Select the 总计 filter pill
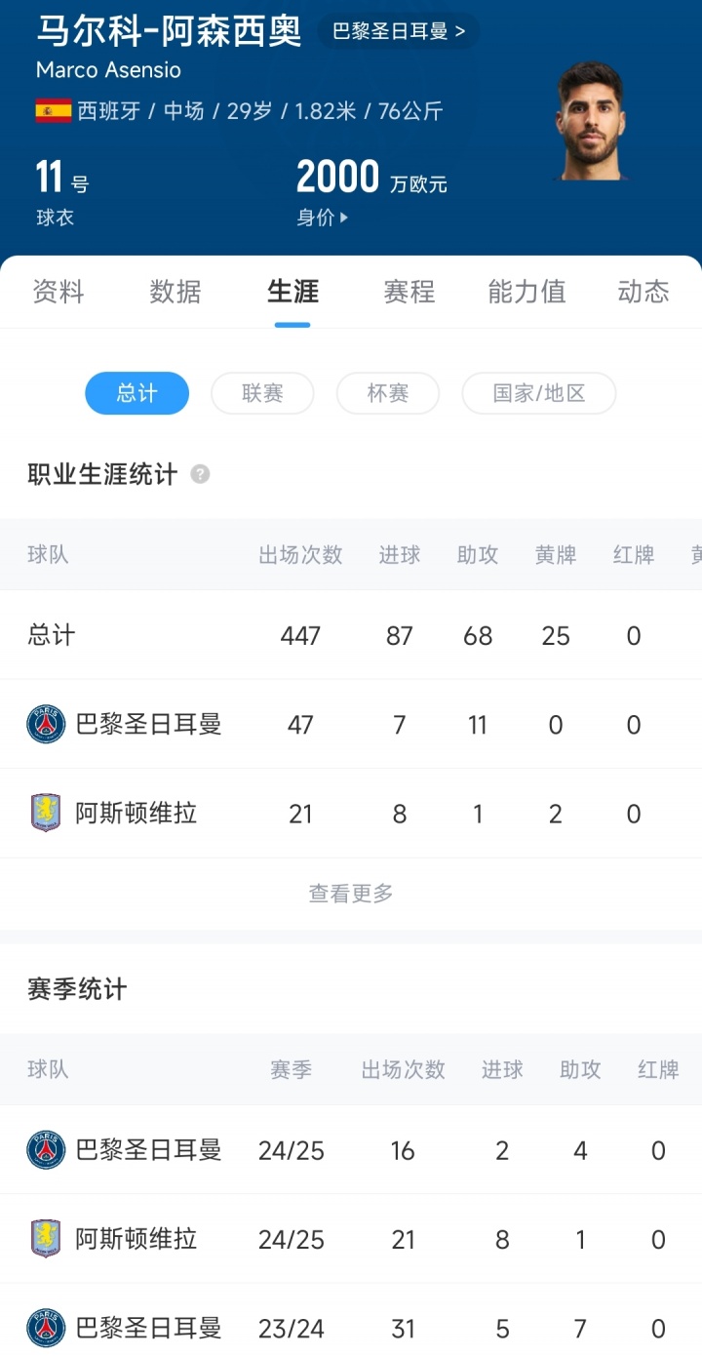Screen dimensions: 702x1356 [136, 393]
